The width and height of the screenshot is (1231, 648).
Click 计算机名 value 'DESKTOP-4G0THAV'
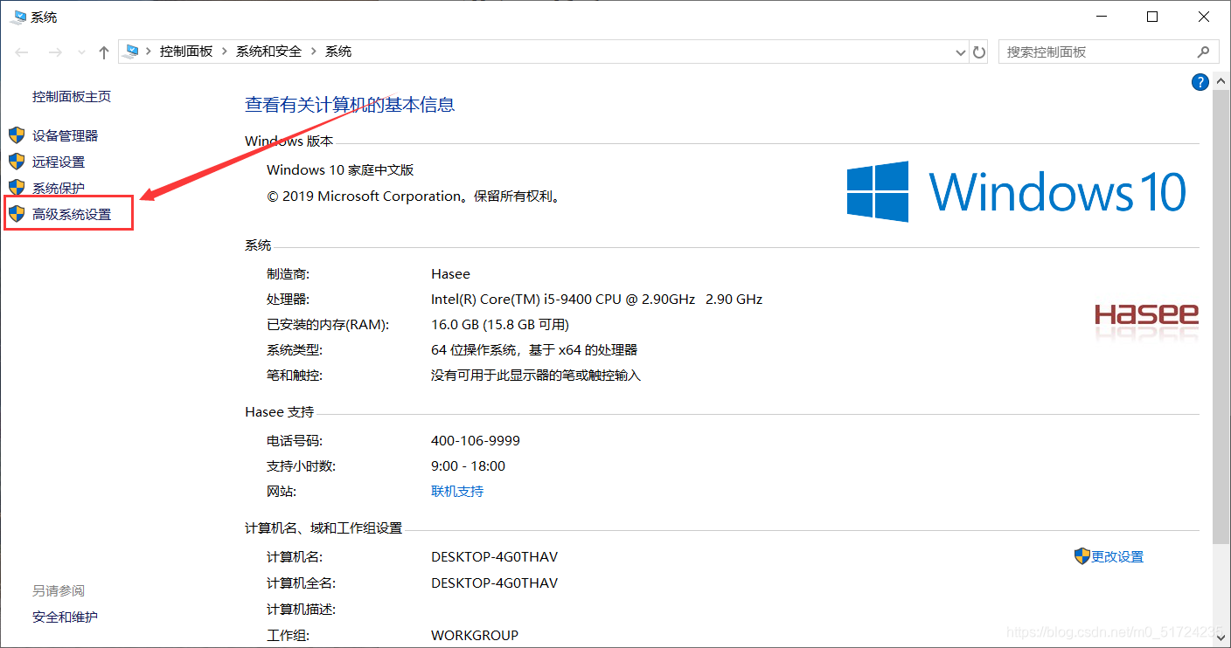point(494,557)
